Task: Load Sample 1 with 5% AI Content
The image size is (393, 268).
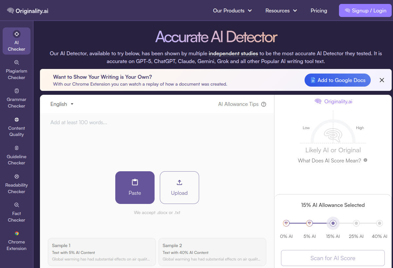Action: pos(102,252)
